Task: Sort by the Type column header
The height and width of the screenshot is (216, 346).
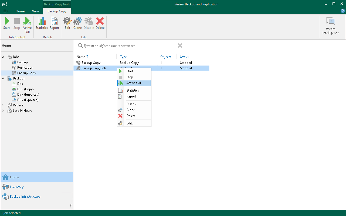Action: click(x=123, y=57)
